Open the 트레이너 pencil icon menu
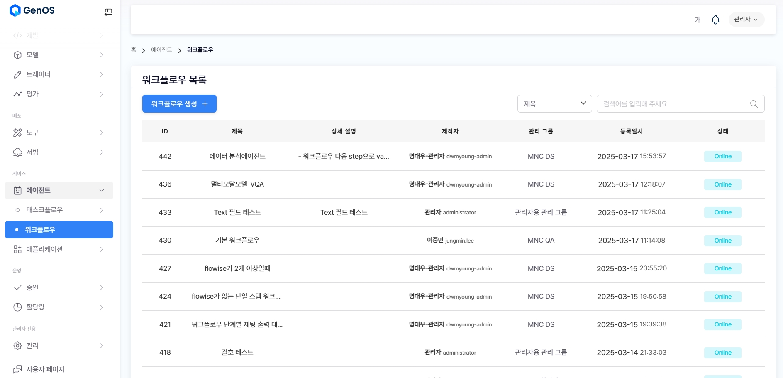Screen dimensions: 783x378 [17, 74]
